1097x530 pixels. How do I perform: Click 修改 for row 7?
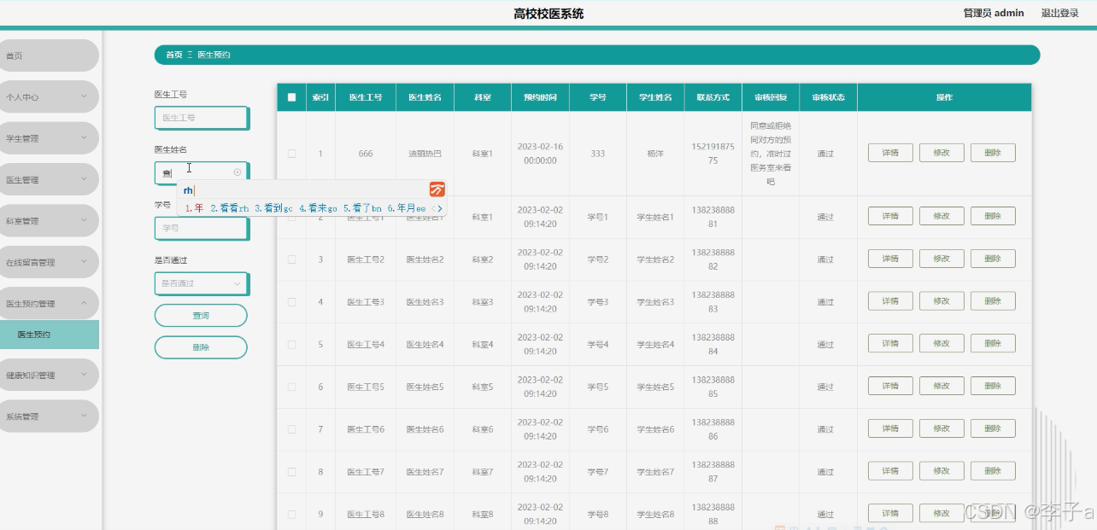click(942, 428)
